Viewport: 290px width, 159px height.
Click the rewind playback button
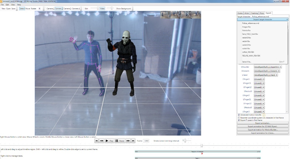[101, 141]
